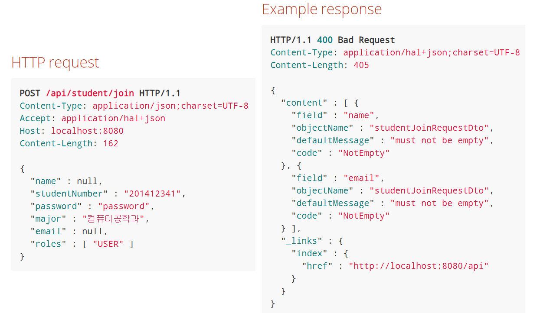The height and width of the screenshot is (313, 553).
Task: Click the roles value USER
Action: [x=107, y=243]
